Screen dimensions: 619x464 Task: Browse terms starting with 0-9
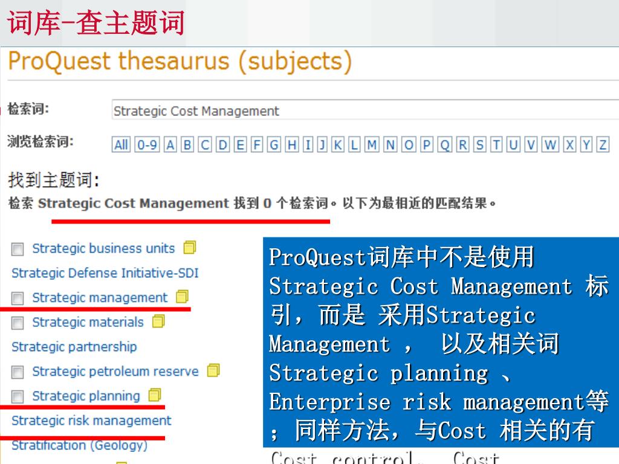pos(147,145)
